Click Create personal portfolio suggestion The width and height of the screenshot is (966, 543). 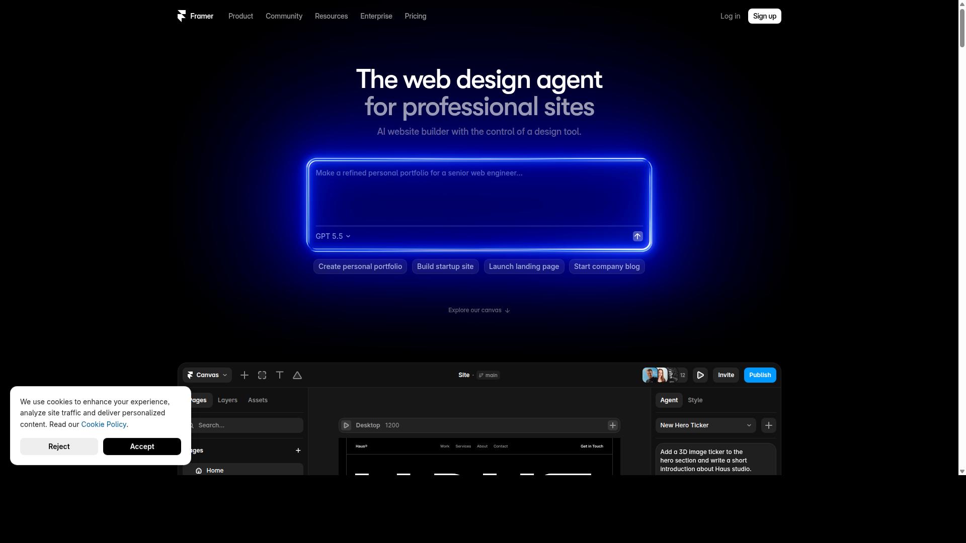pyautogui.click(x=360, y=266)
